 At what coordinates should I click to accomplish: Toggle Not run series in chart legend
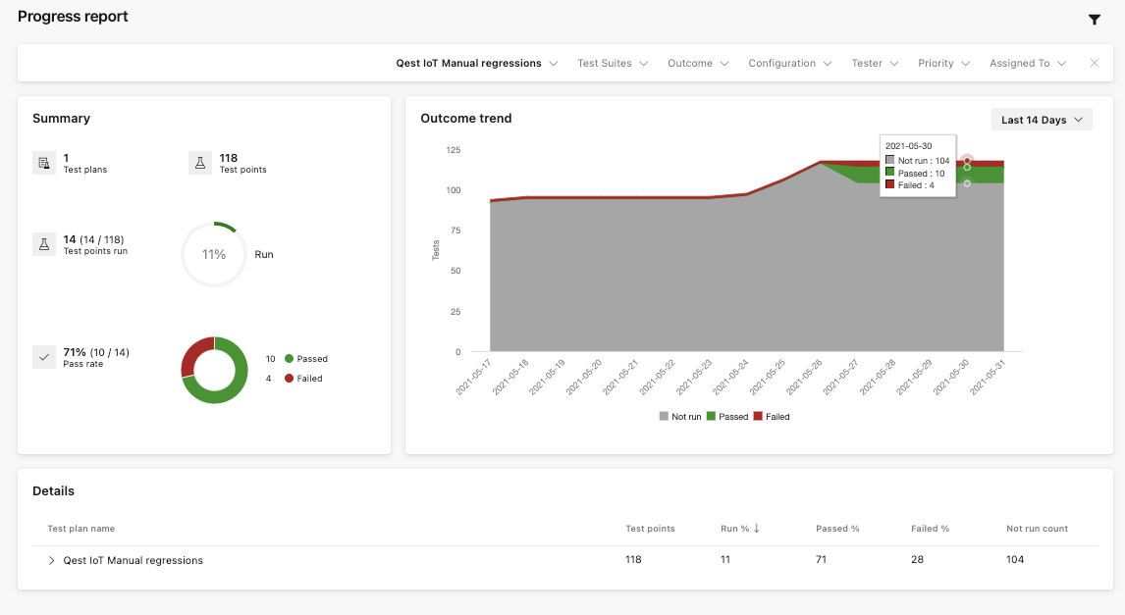point(679,417)
